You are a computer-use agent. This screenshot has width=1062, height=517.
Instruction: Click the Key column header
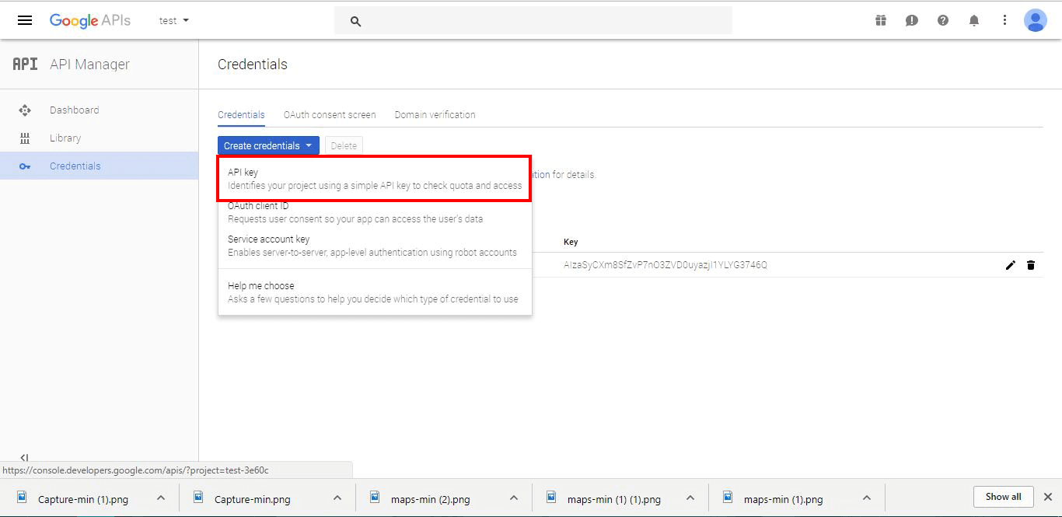coord(571,242)
